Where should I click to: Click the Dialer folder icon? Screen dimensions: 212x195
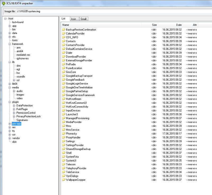pyautogui.click(x=64, y=53)
